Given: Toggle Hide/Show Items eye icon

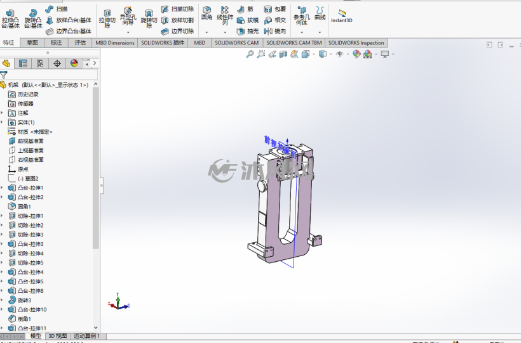Looking at the screenshot, I should tap(339, 54).
